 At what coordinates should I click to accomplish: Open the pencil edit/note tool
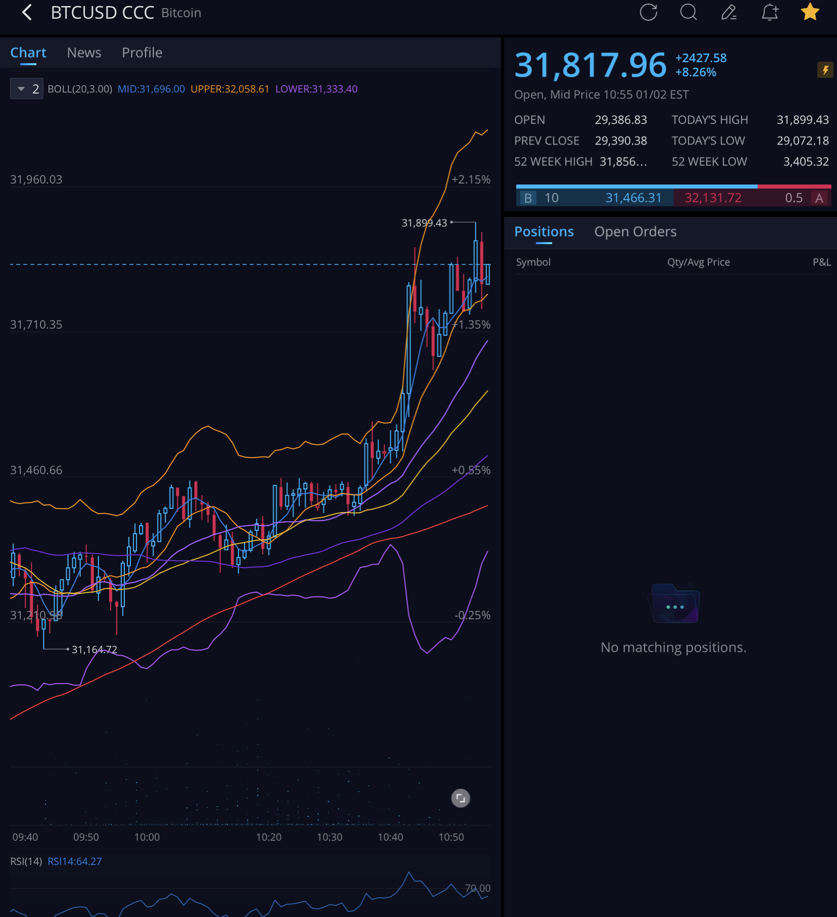pos(728,13)
